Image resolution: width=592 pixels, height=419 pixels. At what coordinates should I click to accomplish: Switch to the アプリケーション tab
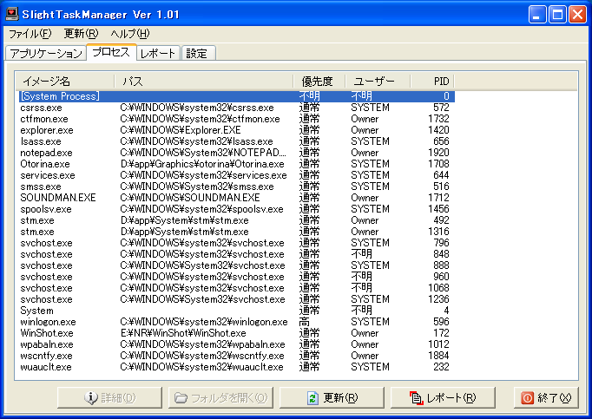(46, 53)
